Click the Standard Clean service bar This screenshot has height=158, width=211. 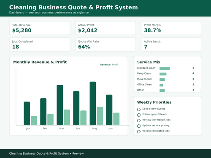point(165,69)
